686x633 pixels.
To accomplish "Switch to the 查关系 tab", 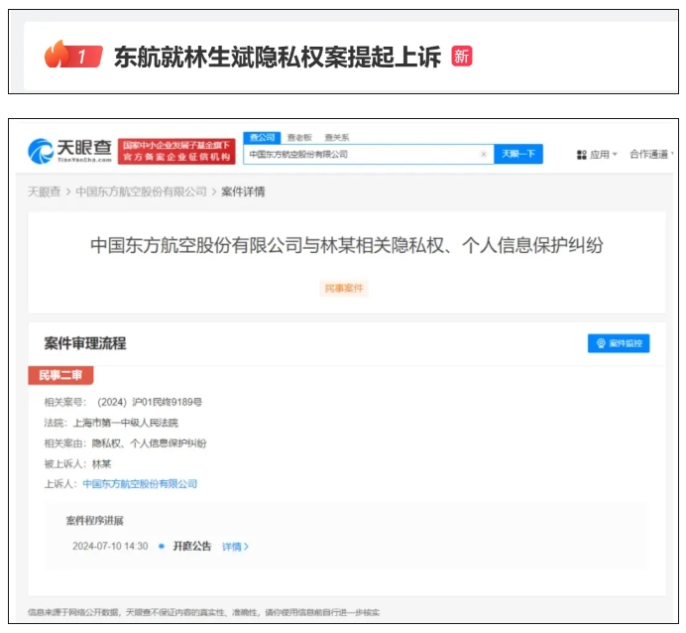I will tap(337, 138).
